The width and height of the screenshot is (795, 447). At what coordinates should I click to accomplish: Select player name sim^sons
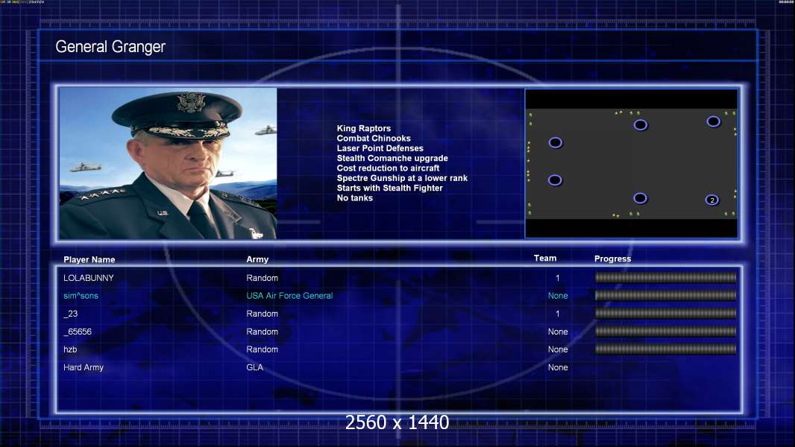(81, 296)
